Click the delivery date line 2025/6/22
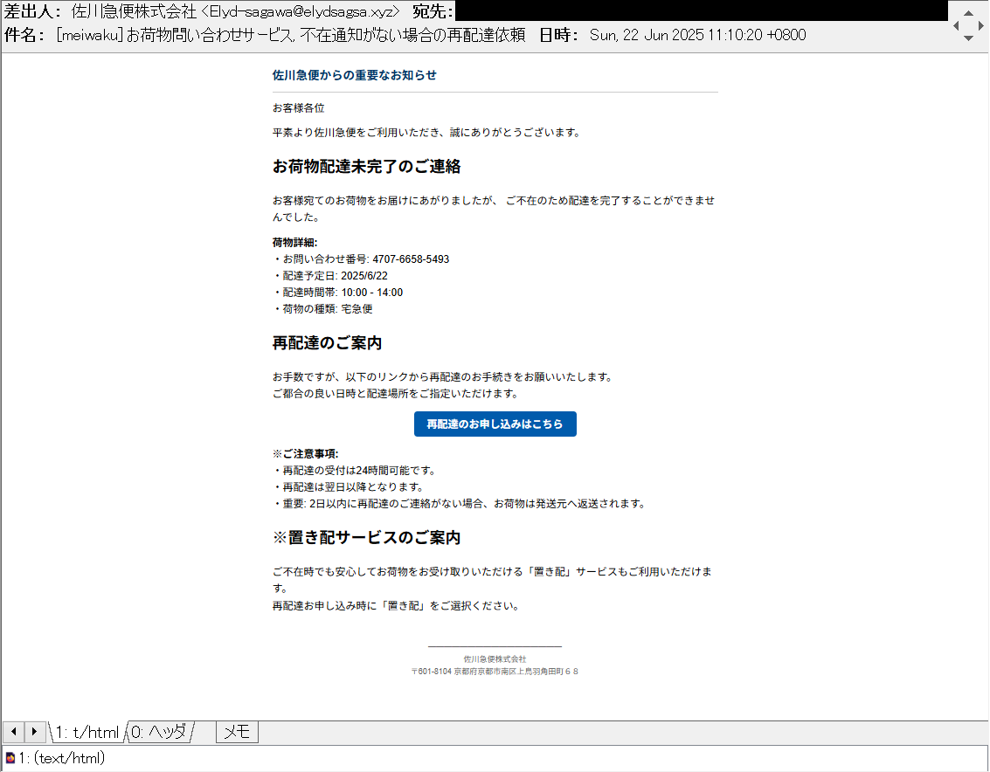This screenshot has height=772, width=990. tap(330, 276)
